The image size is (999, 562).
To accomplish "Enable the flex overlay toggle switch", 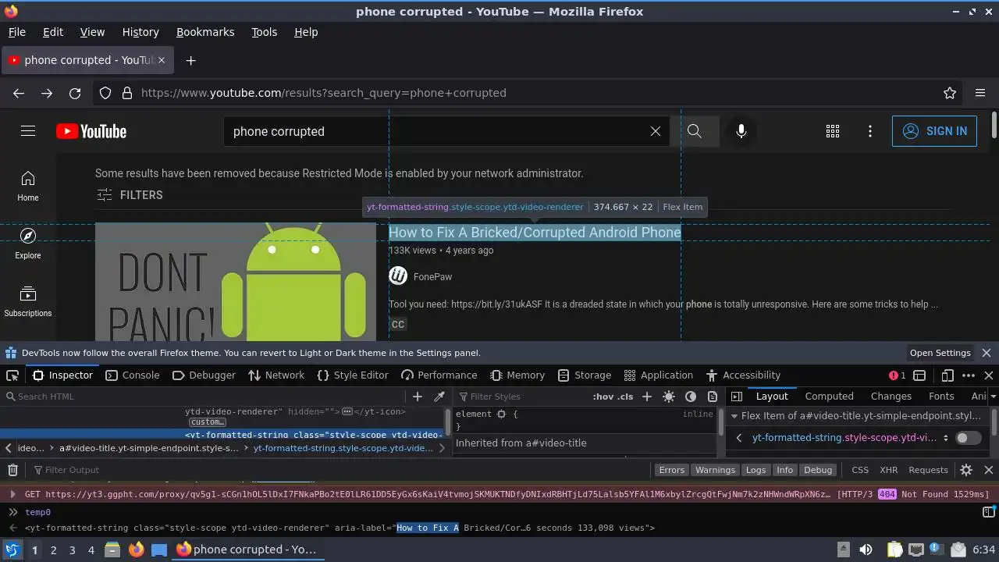I will click(x=969, y=438).
